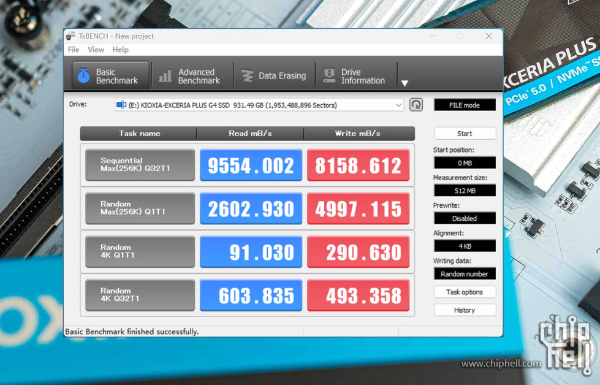The width and height of the screenshot is (600, 385).
Task: Open the File menu
Action: (74, 50)
